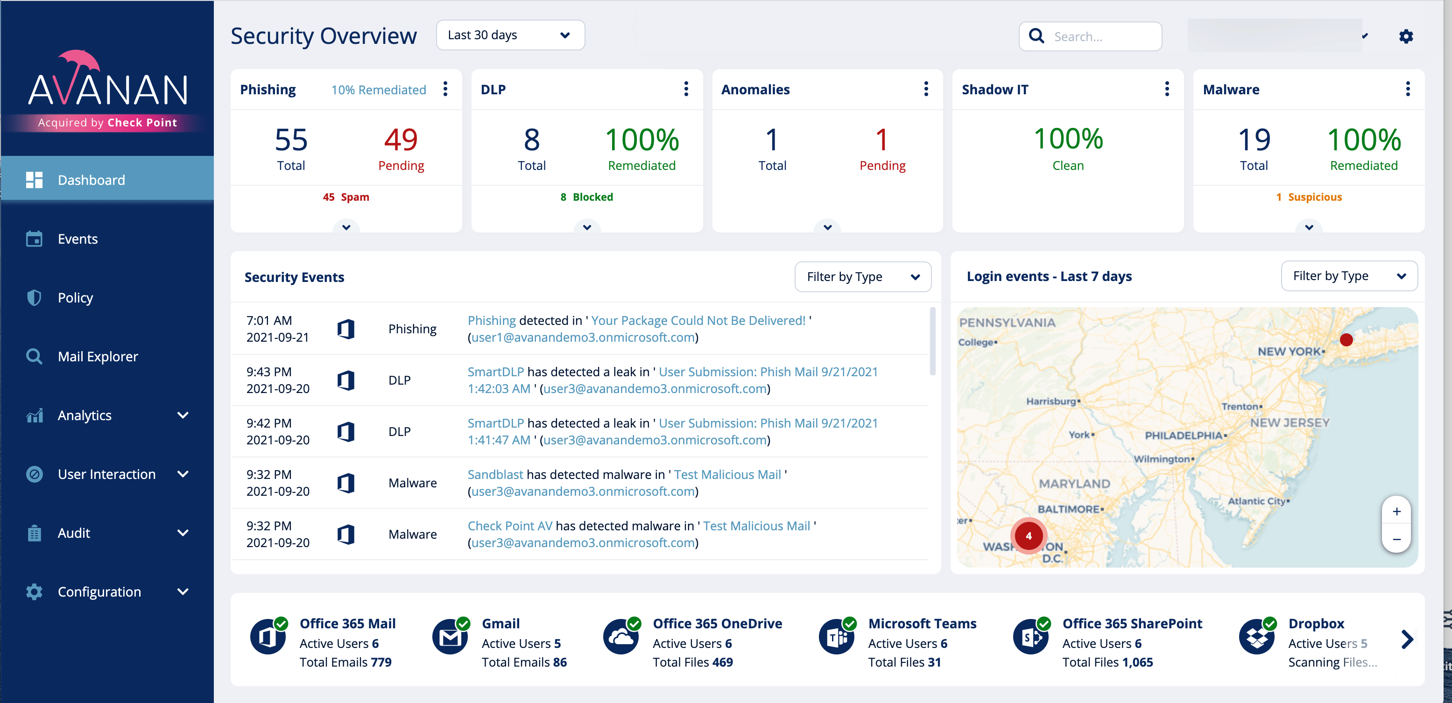
Task: Click the Gmail app icon
Action: tap(450, 637)
